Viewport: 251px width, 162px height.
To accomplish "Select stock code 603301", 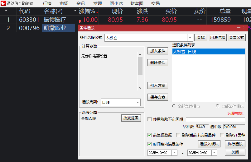I will point(29,20).
